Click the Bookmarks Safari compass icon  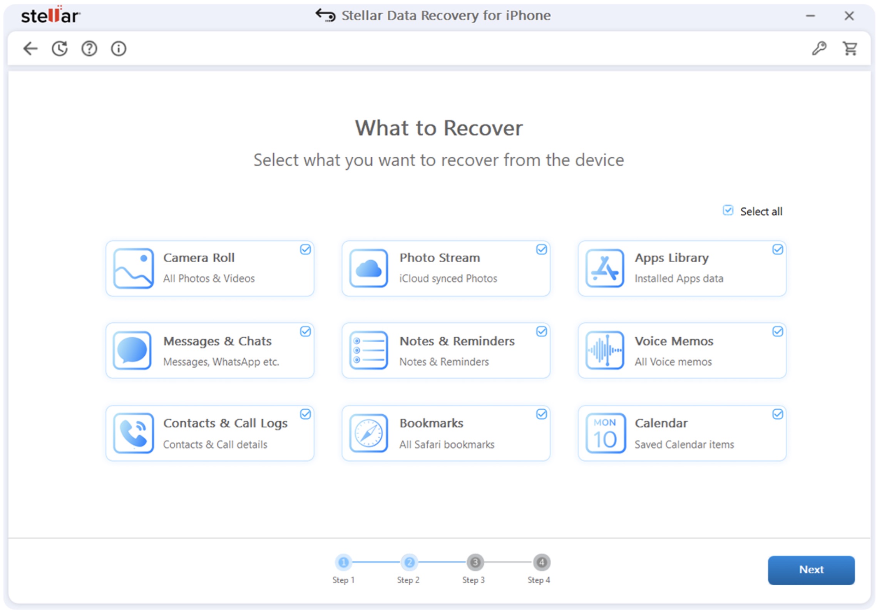[x=368, y=433]
